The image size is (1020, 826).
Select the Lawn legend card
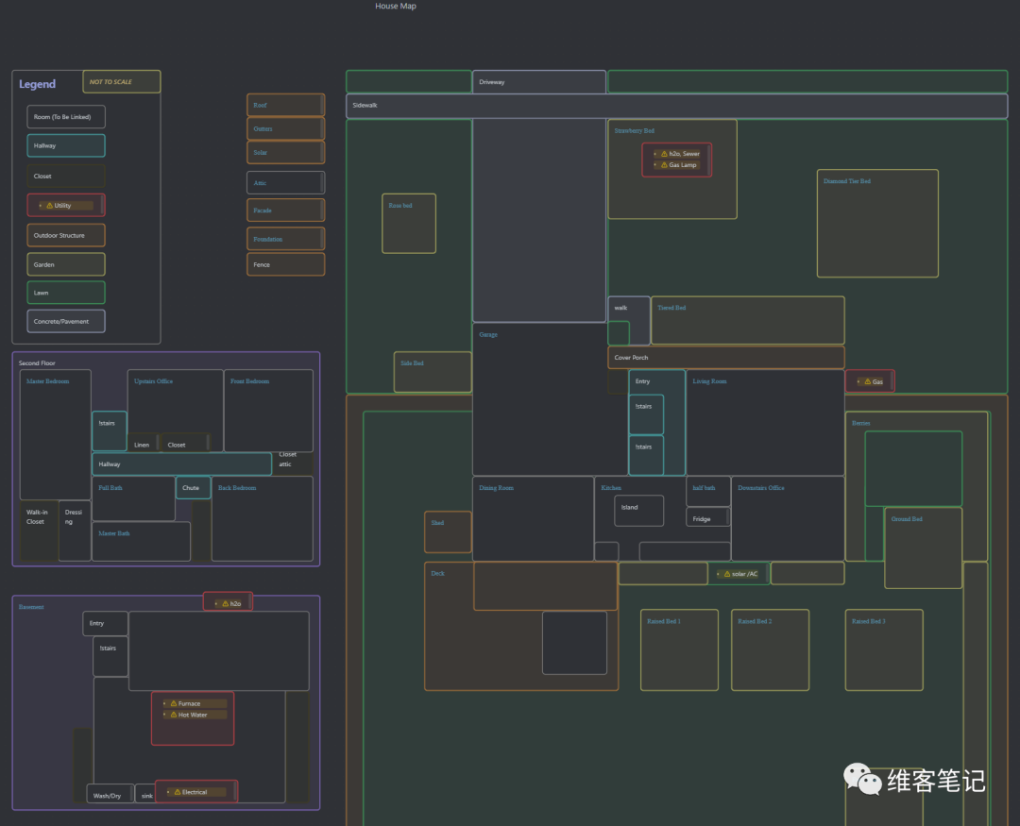pos(66,293)
